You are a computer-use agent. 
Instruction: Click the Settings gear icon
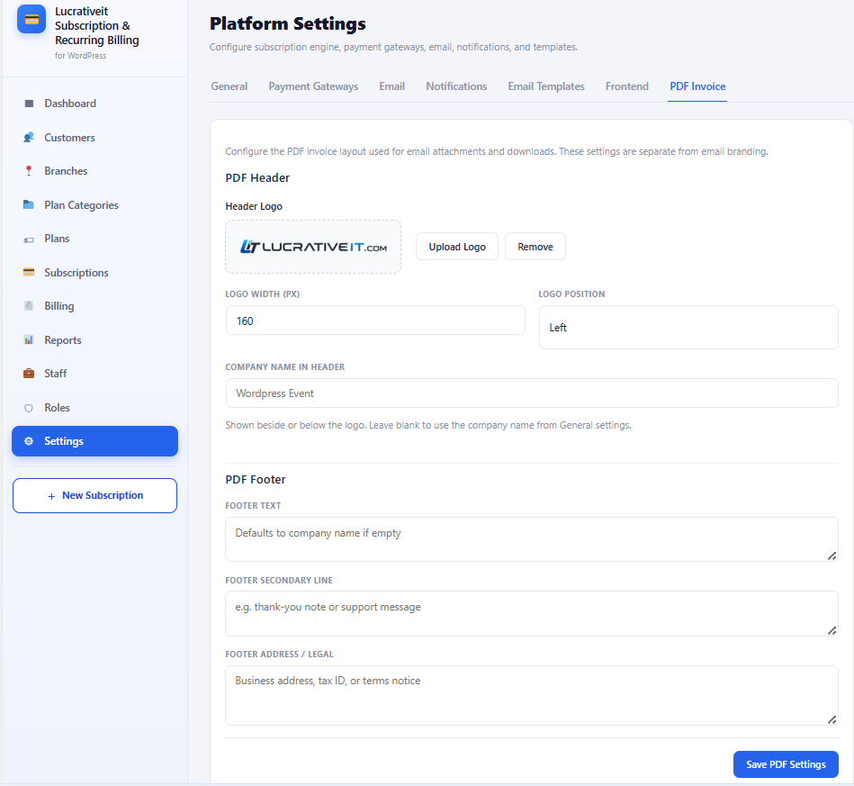tap(29, 441)
